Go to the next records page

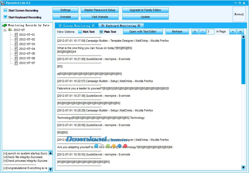point(233,32)
